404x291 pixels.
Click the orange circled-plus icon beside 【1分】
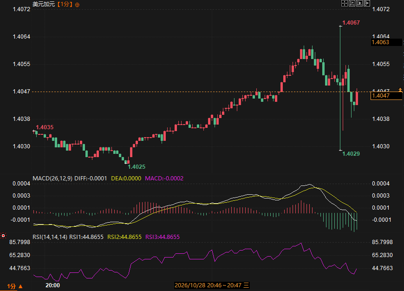[77, 5]
